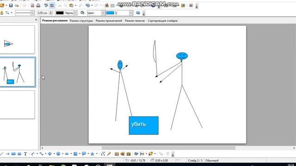Switch to Режим рисования tab
The image size is (296, 166).
pyautogui.click(x=55, y=20)
